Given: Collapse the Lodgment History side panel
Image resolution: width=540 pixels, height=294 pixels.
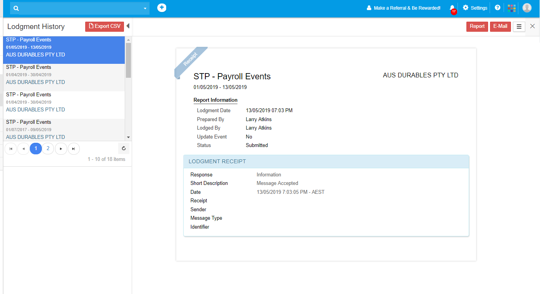Looking at the screenshot, I should click(128, 26).
